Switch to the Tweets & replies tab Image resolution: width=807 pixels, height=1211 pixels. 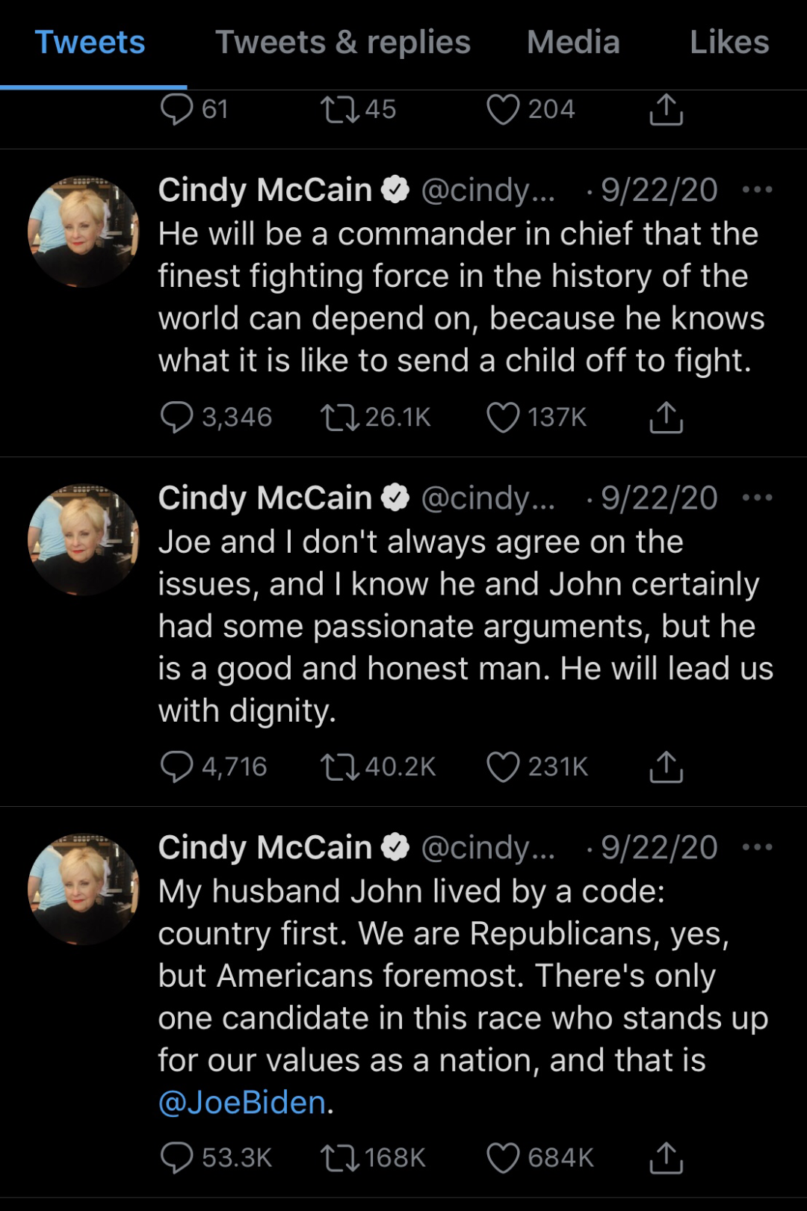tap(343, 42)
